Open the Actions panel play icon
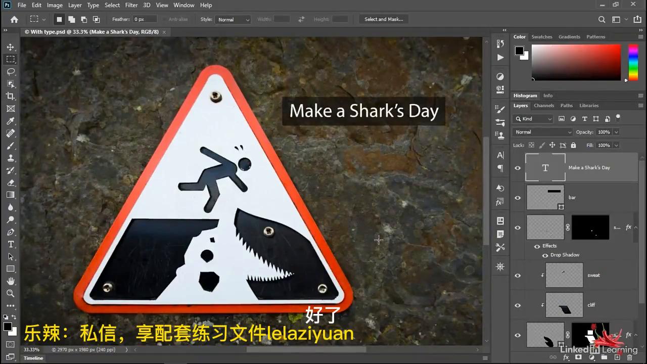The width and height of the screenshot is (647, 364). 500,57
